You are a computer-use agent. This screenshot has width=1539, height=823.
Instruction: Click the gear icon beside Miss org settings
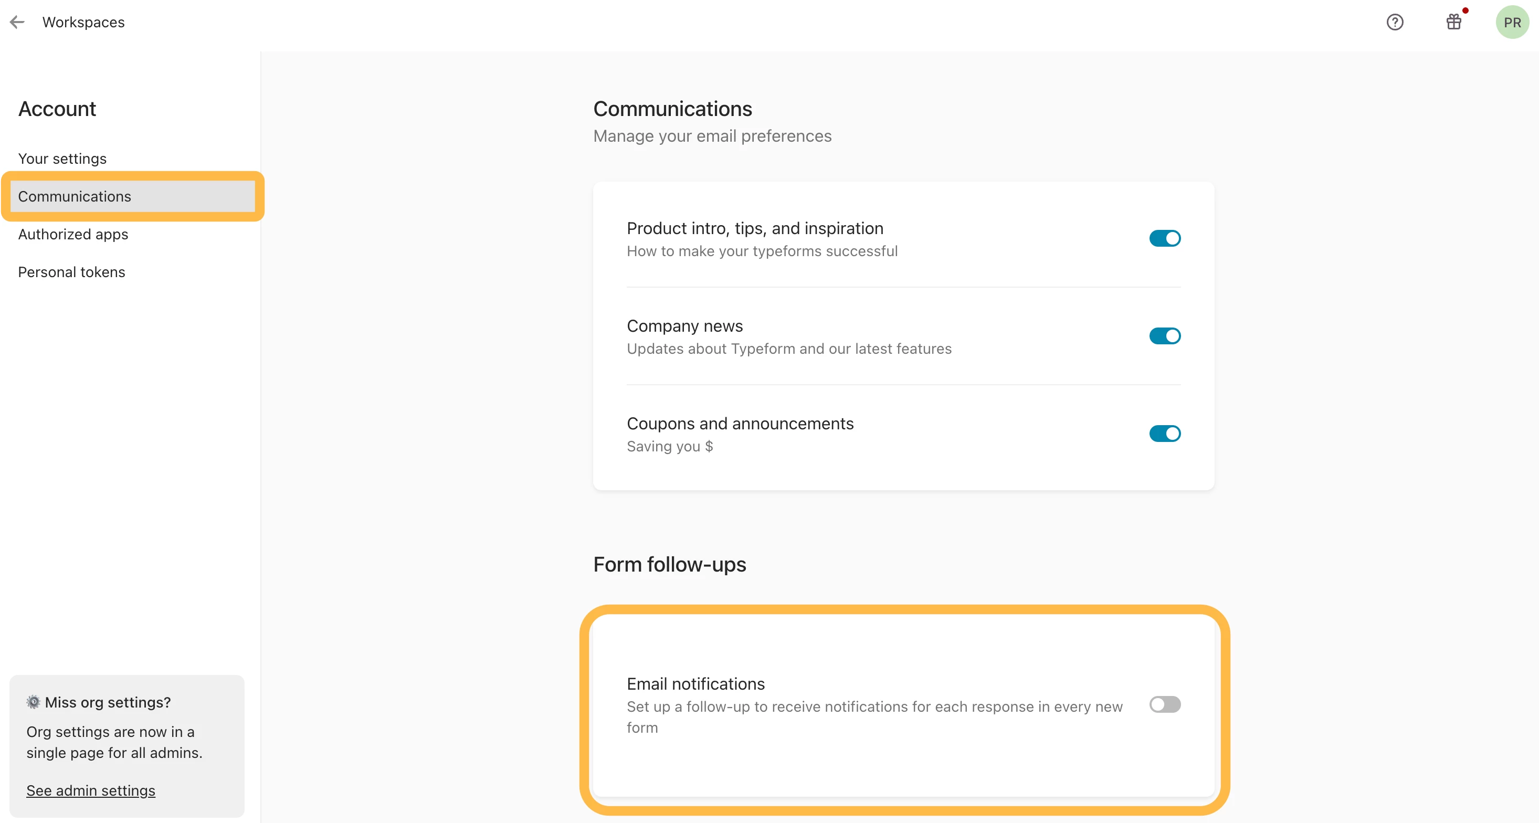(x=34, y=702)
